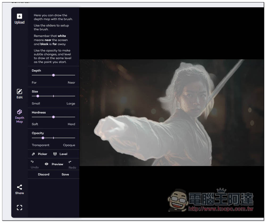
Task: Click the Share icon
Action: tap(19, 187)
